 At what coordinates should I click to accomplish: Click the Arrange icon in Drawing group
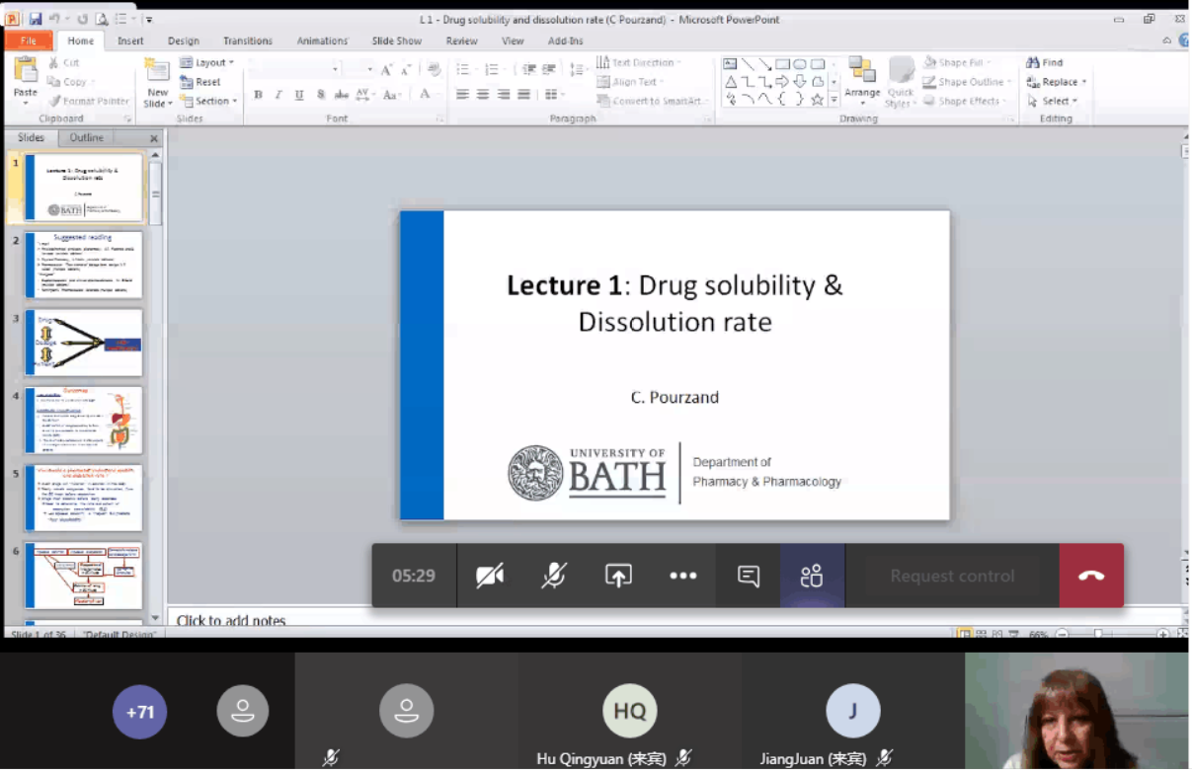coord(862,79)
